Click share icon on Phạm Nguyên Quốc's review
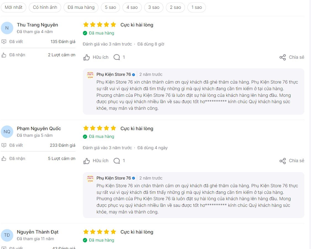This screenshot has height=249, width=311. 283,161
